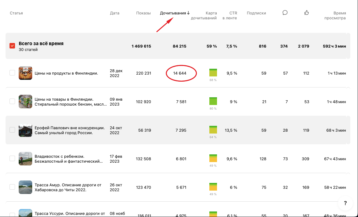Click thumbnail of Finland food prices article
The height and width of the screenshot is (217, 358).
25,73
